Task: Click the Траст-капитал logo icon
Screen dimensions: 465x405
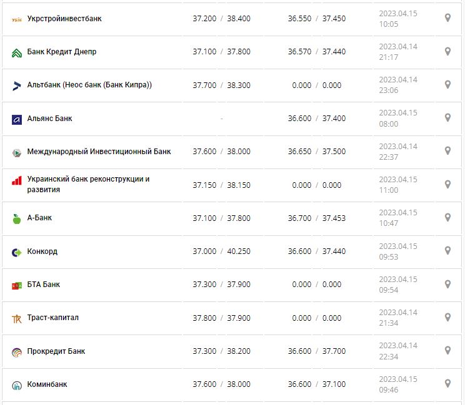Action: coord(17,319)
